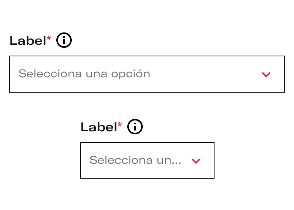294x210 pixels.
Task: Show help tooltip for the full-width field
Action: tap(64, 40)
